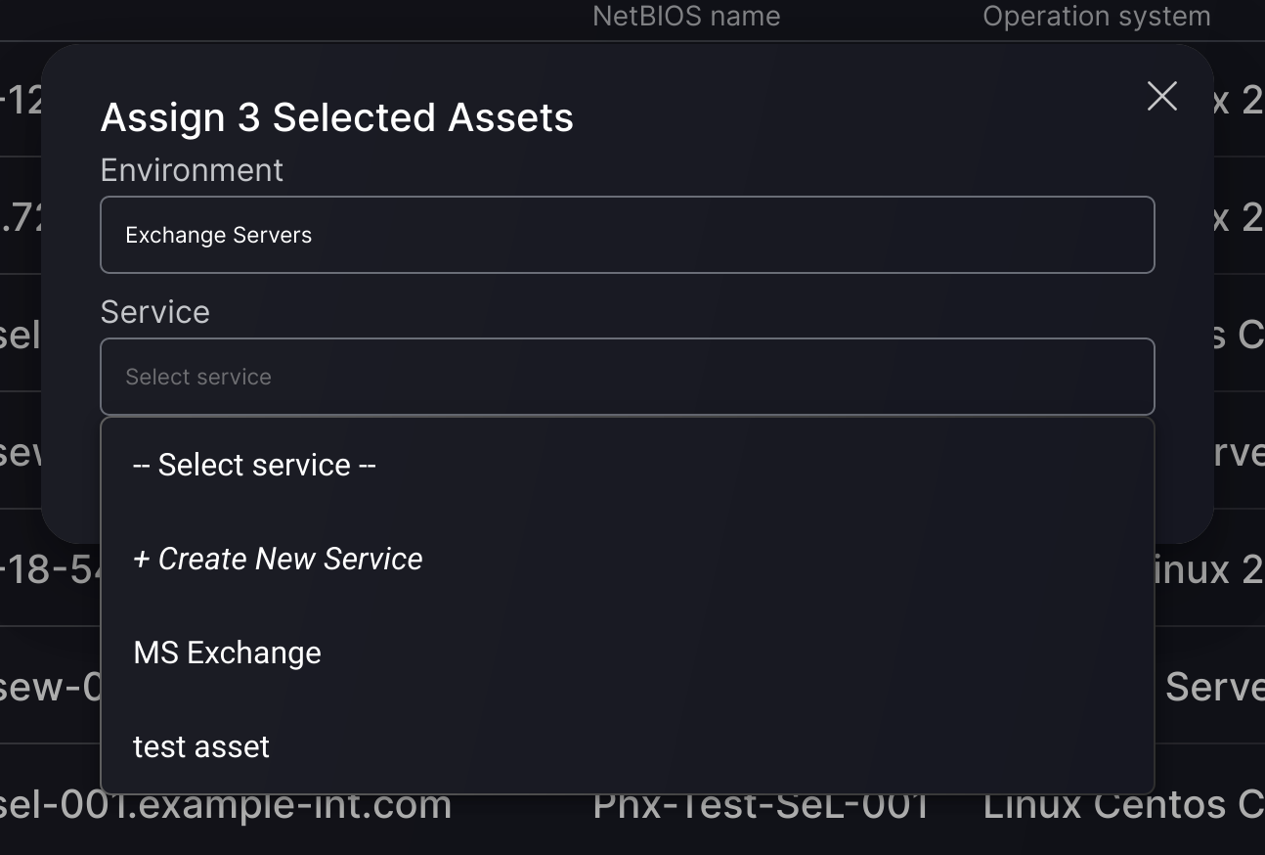Click the '.72' hostname cell behind dialog

click(x=22, y=217)
